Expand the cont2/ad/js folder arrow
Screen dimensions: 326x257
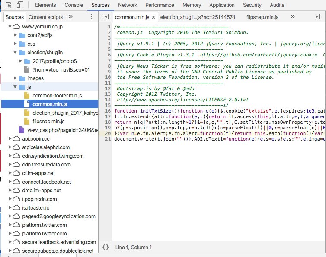[x=15, y=35]
